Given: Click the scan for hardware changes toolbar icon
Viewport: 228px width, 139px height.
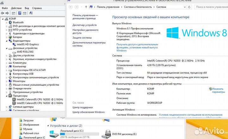Looking at the screenshot, I should 31,13.
